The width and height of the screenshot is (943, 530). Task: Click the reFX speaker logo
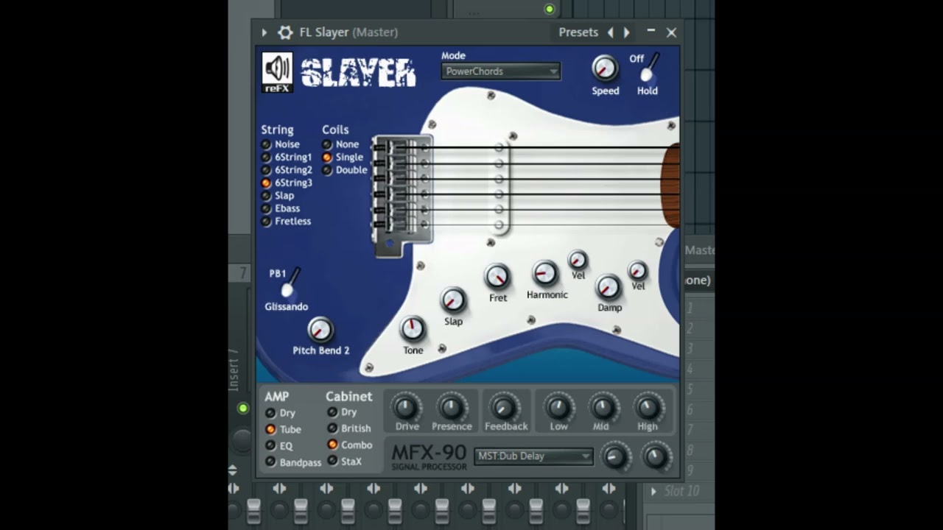278,72
